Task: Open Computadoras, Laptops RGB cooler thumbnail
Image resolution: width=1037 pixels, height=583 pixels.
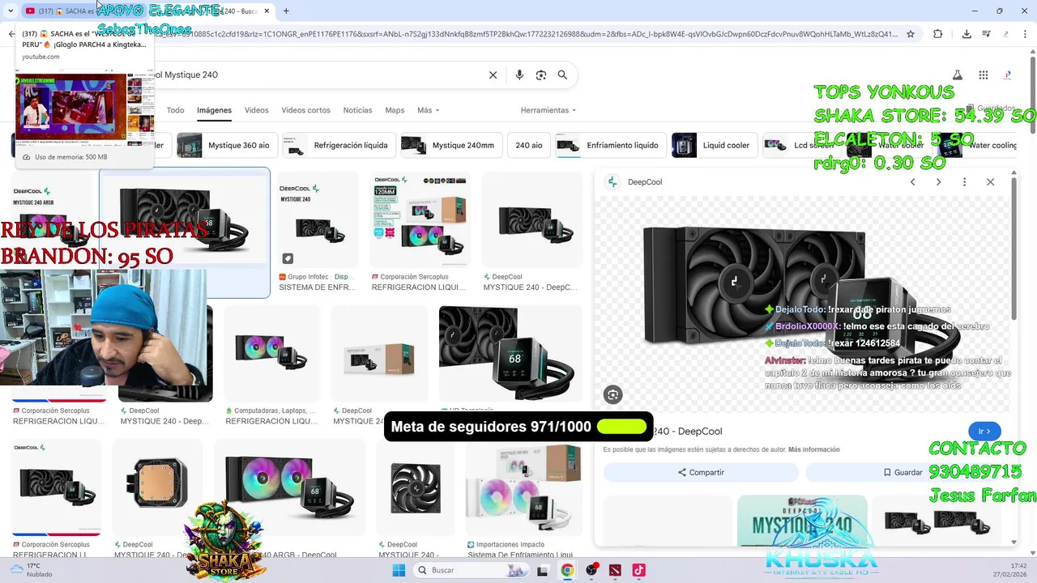Action: click(271, 353)
